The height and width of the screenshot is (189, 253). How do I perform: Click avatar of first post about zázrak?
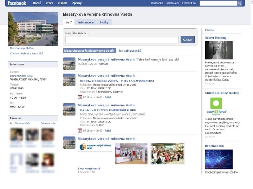(x=69, y=64)
